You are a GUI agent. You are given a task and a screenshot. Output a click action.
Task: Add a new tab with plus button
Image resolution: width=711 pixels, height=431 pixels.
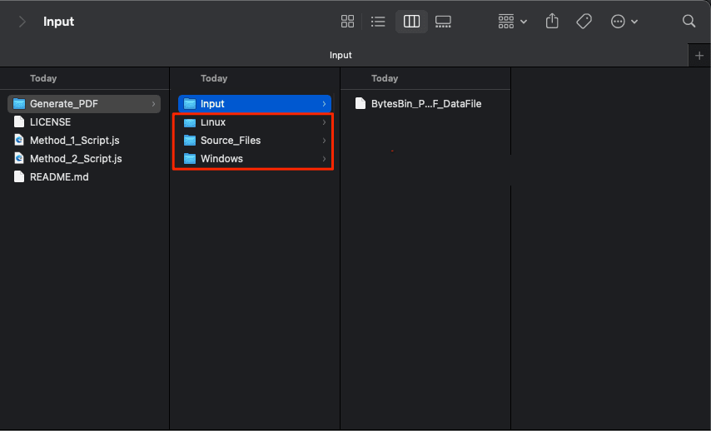[699, 55]
